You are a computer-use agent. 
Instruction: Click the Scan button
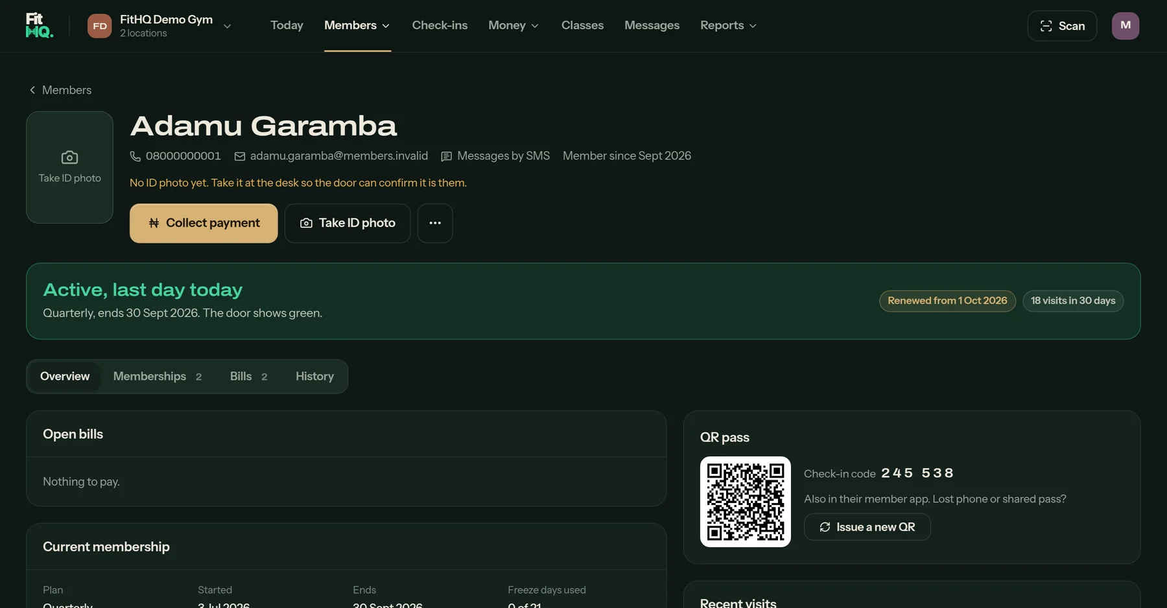[1062, 26]
